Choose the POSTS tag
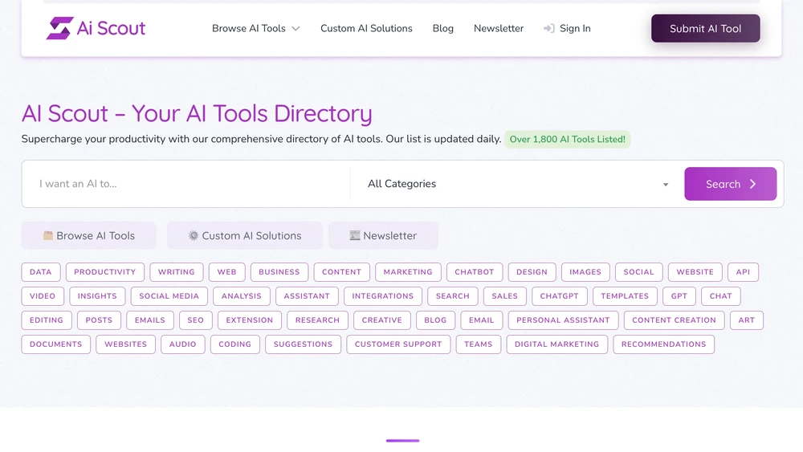The width and height of the screenshot is (803, 452). point(99,320)
